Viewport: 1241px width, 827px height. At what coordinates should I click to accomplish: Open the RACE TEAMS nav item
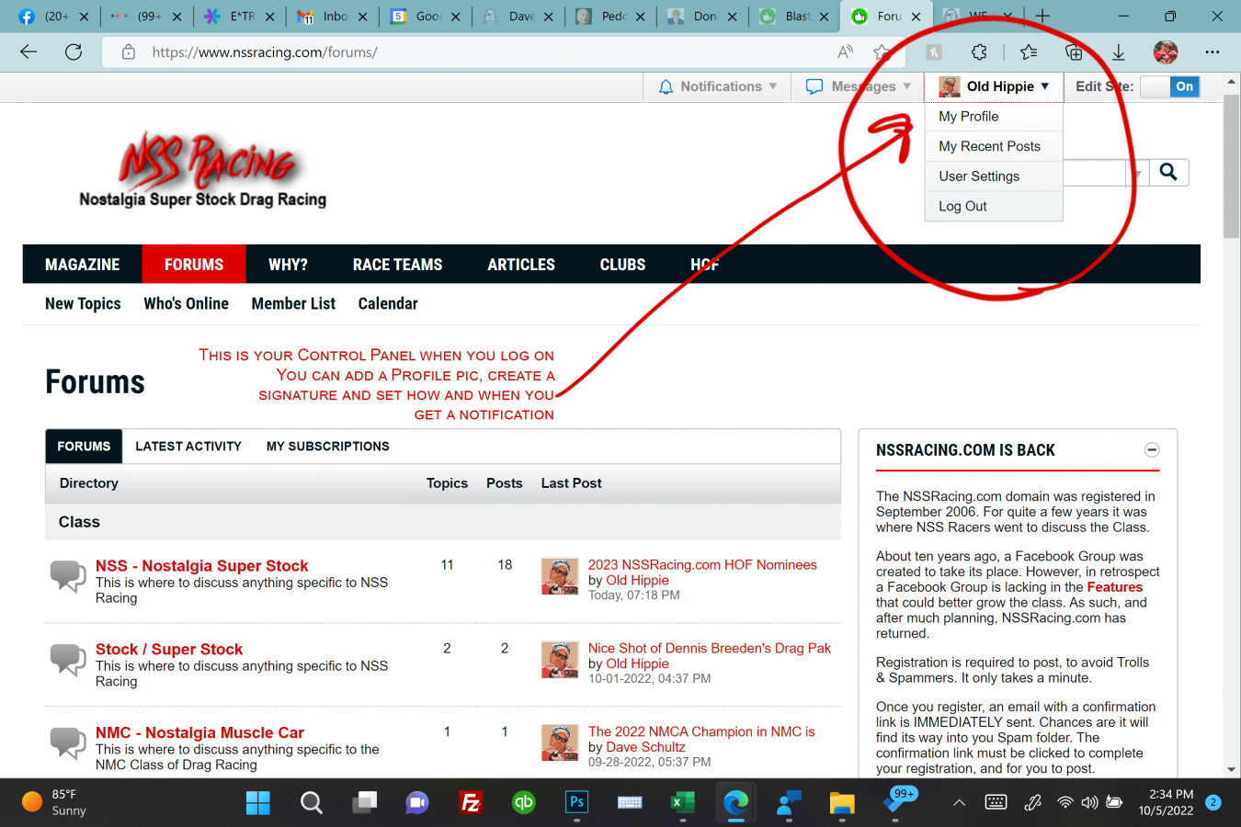(x=398, y=265)
